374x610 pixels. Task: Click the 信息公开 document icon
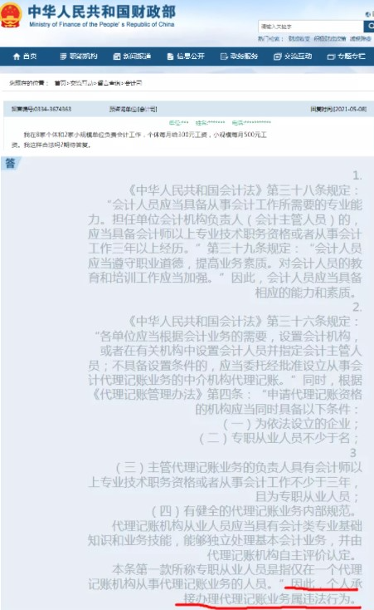coord(170,57)
